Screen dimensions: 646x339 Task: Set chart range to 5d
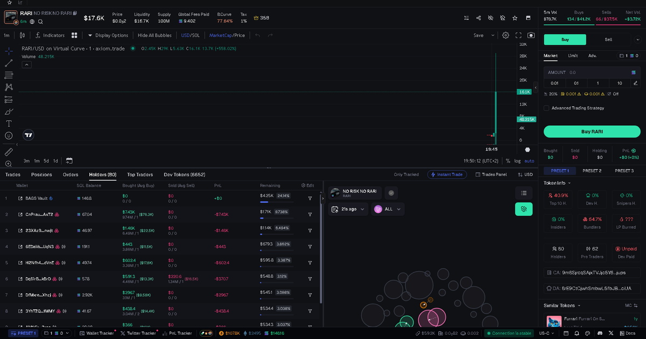tap(46, 161)
